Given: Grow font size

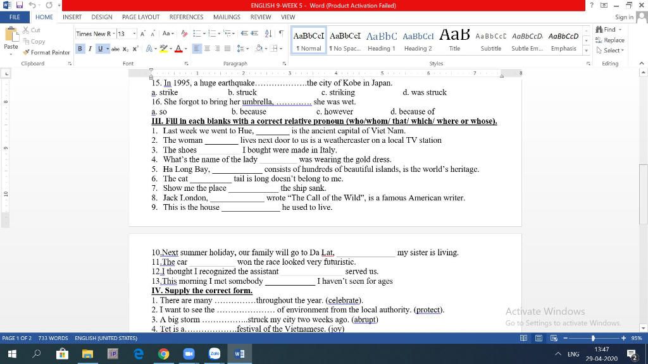Looking at the screenshot, I should coord(142,34).
